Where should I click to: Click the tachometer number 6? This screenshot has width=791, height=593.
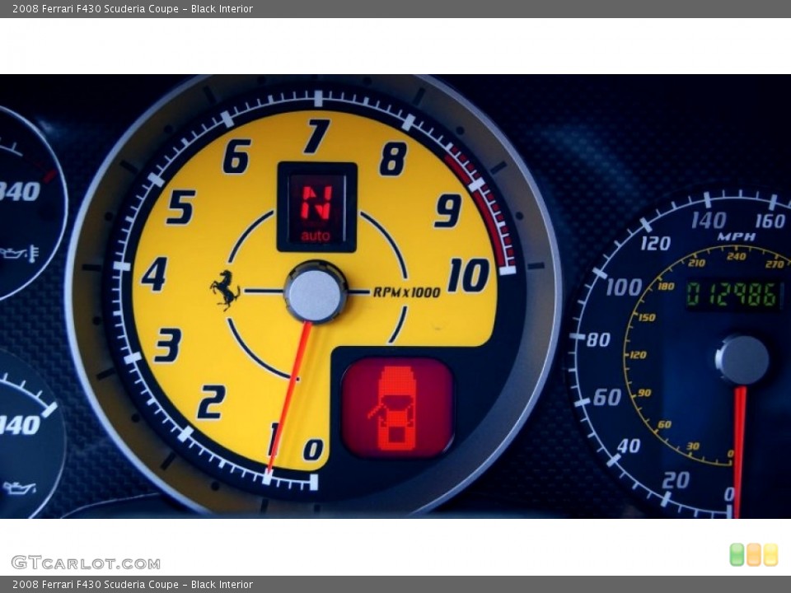coord(236,156)
